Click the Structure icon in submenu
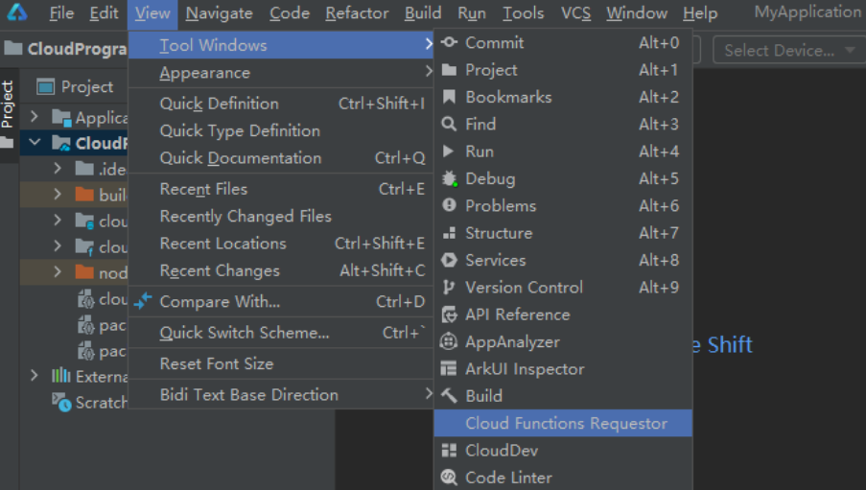This screenshot has width=866, height=490. [x=449, y=233]
